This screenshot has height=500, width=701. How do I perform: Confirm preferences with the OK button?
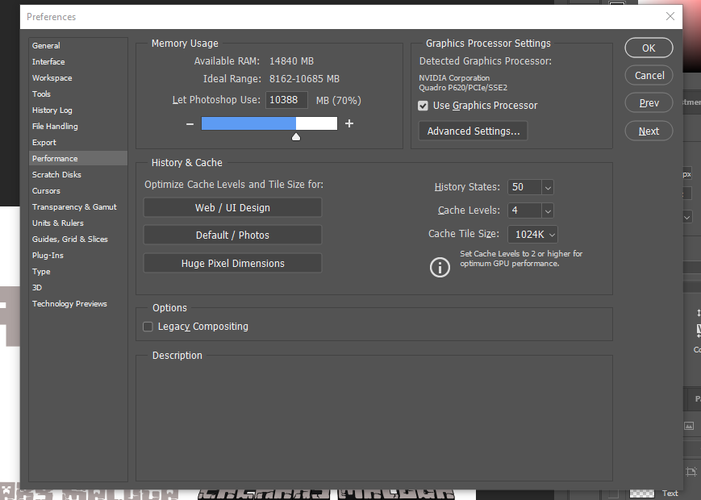pos(648,48)
